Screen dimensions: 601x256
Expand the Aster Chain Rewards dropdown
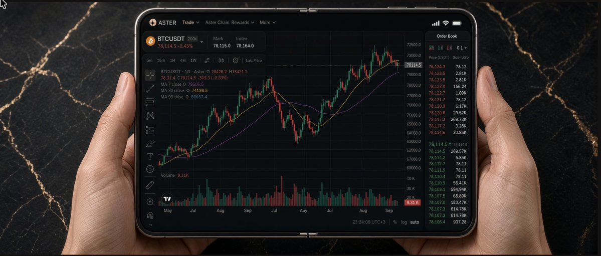[230, 23]
